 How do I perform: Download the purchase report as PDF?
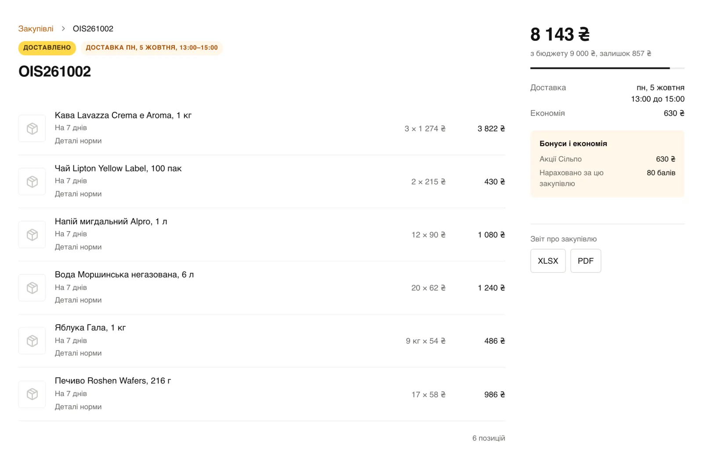coord(586,261)
